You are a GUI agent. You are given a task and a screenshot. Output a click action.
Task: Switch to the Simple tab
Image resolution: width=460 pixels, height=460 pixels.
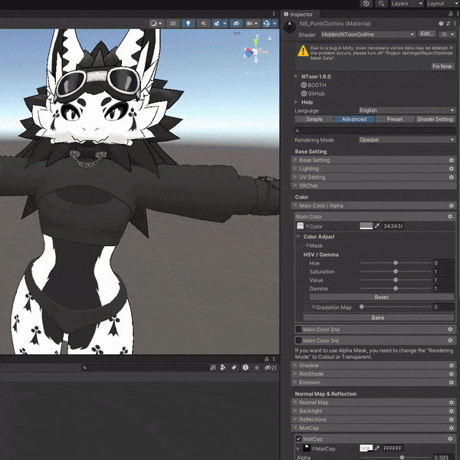pyautogui.click(x=314, y=119)
